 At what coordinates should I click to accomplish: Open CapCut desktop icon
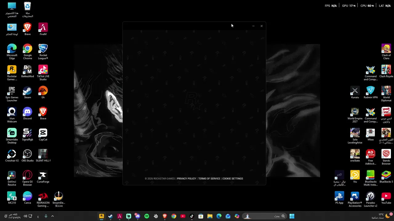[x=43, y=135]
